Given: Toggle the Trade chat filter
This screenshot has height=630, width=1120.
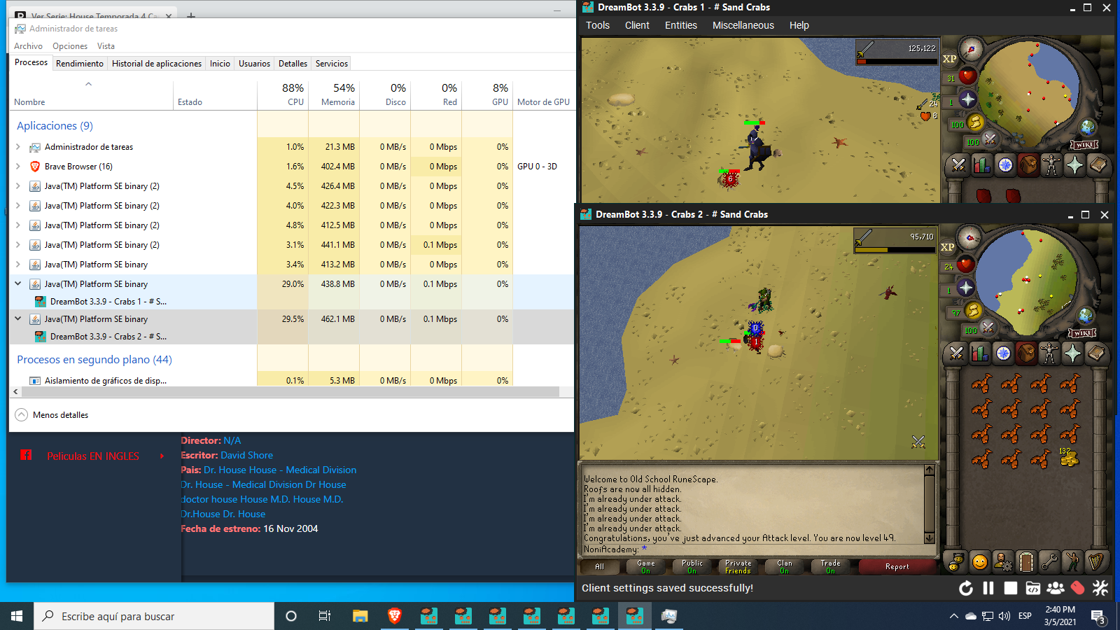Looking at the screenshot, I should click(831, 566).
